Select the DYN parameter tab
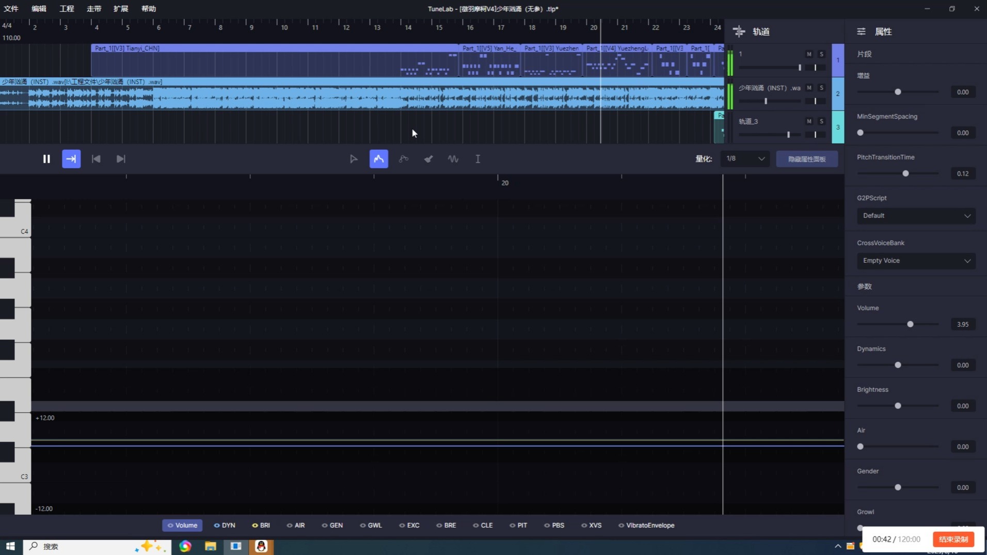987x555 pixels. (225, 526)
